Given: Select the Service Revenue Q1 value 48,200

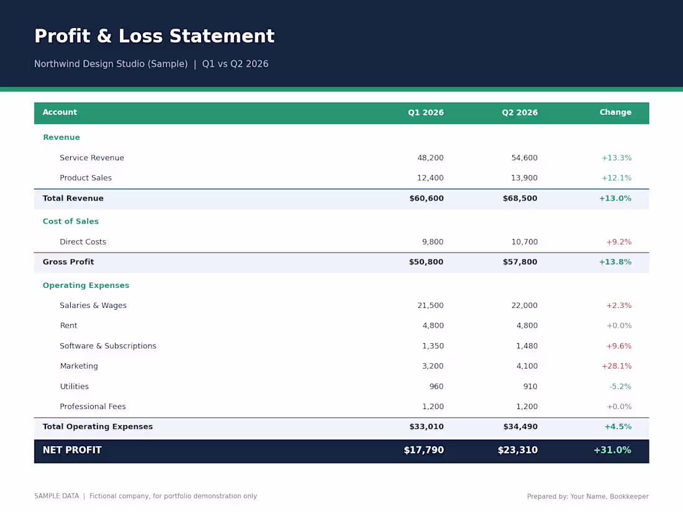Looking at the screenshot, I should tap(430, 158).
